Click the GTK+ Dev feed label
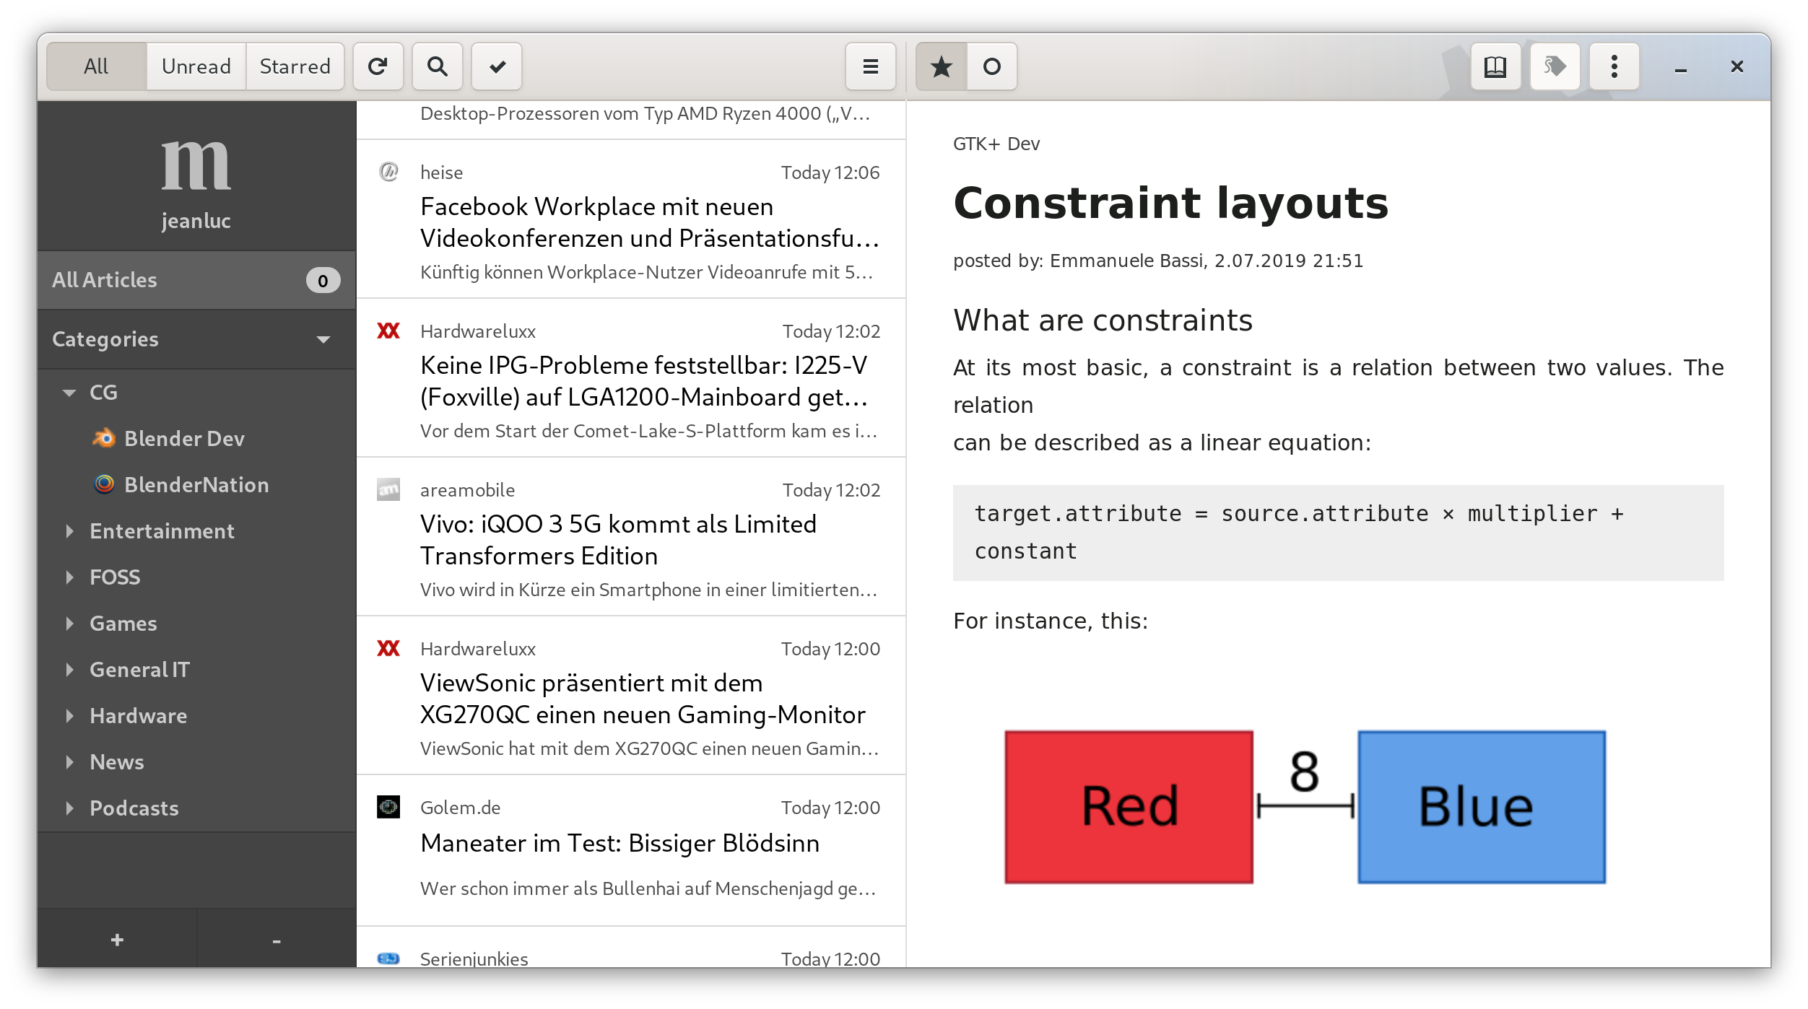This screenshot has height=1009, width=1808. (996, 144)
